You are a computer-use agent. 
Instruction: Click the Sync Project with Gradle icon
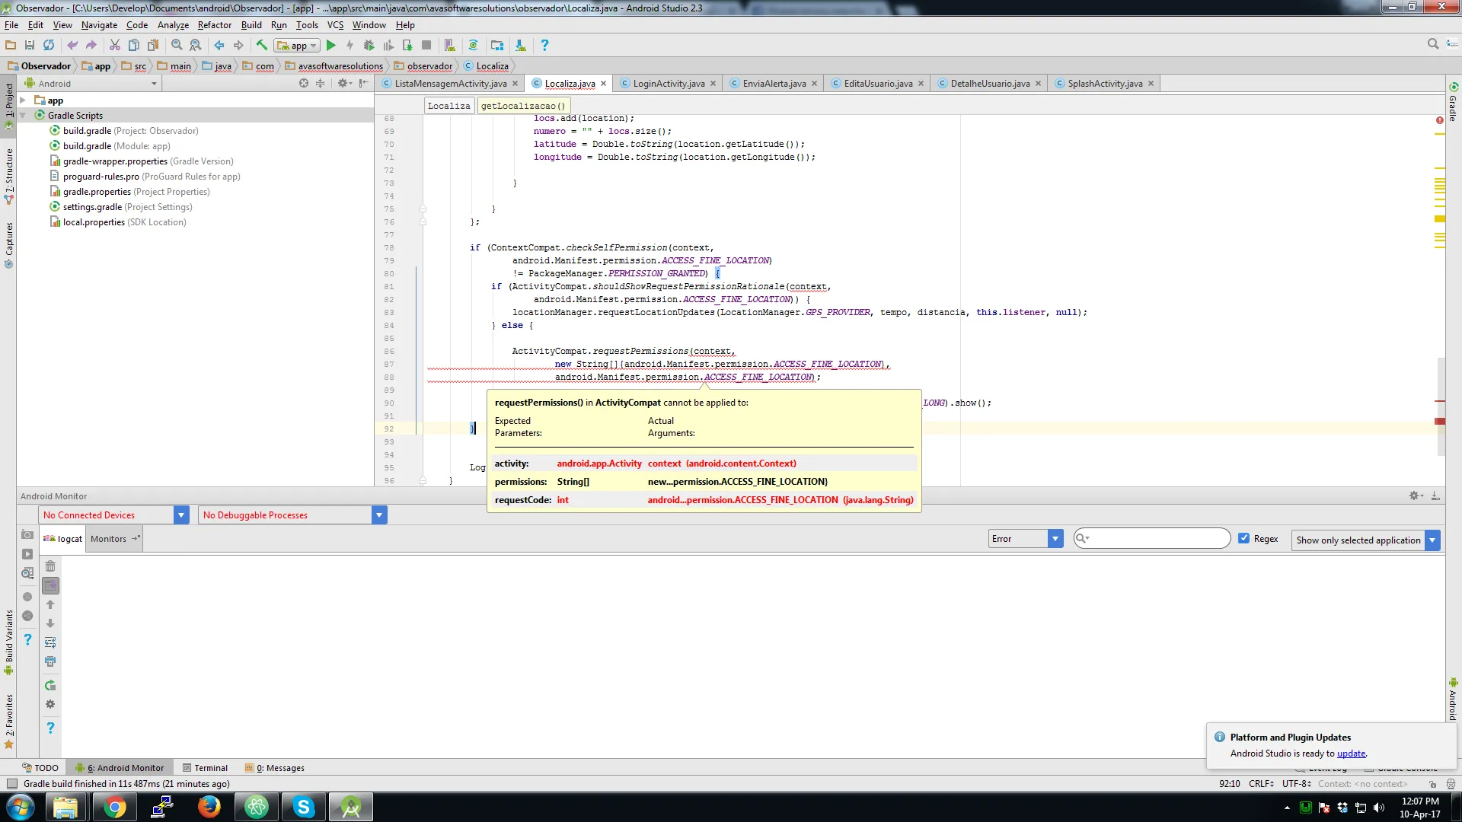pos(473,46)
